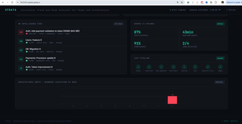The image size is (242, 124).
Task: Select the pages pipeline stage checkmark
Action: (220, 67)
